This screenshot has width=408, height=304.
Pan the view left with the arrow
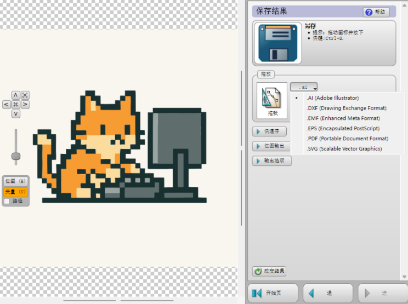tap(6, 105)
